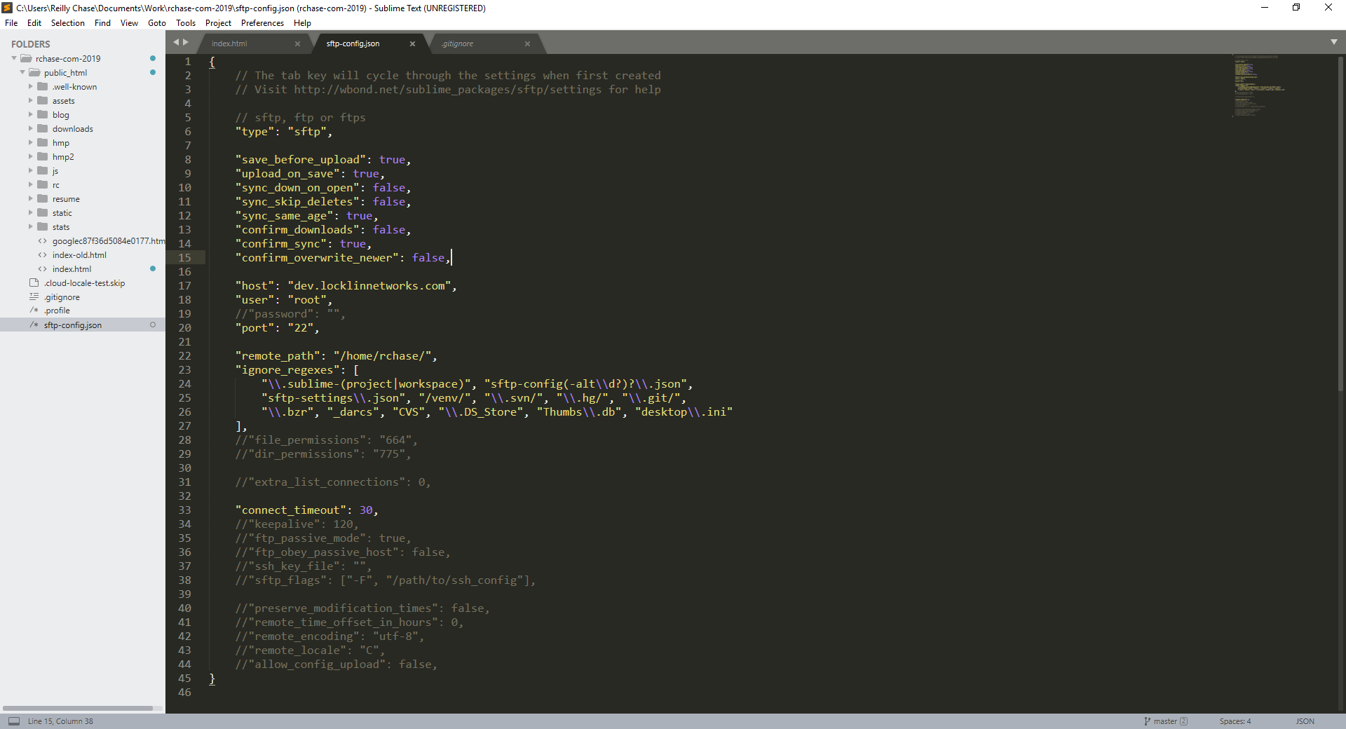Open the Project menu
1346x729 pixels.
[x=218, y=23]
